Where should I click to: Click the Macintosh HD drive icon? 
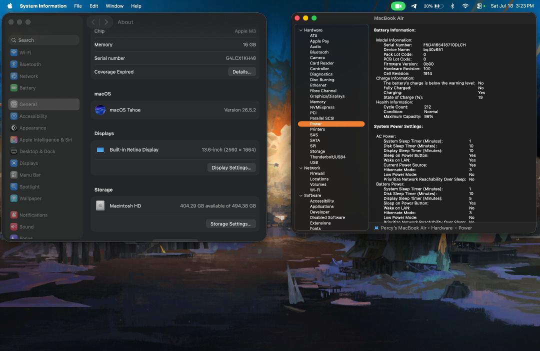click(100, 205)
